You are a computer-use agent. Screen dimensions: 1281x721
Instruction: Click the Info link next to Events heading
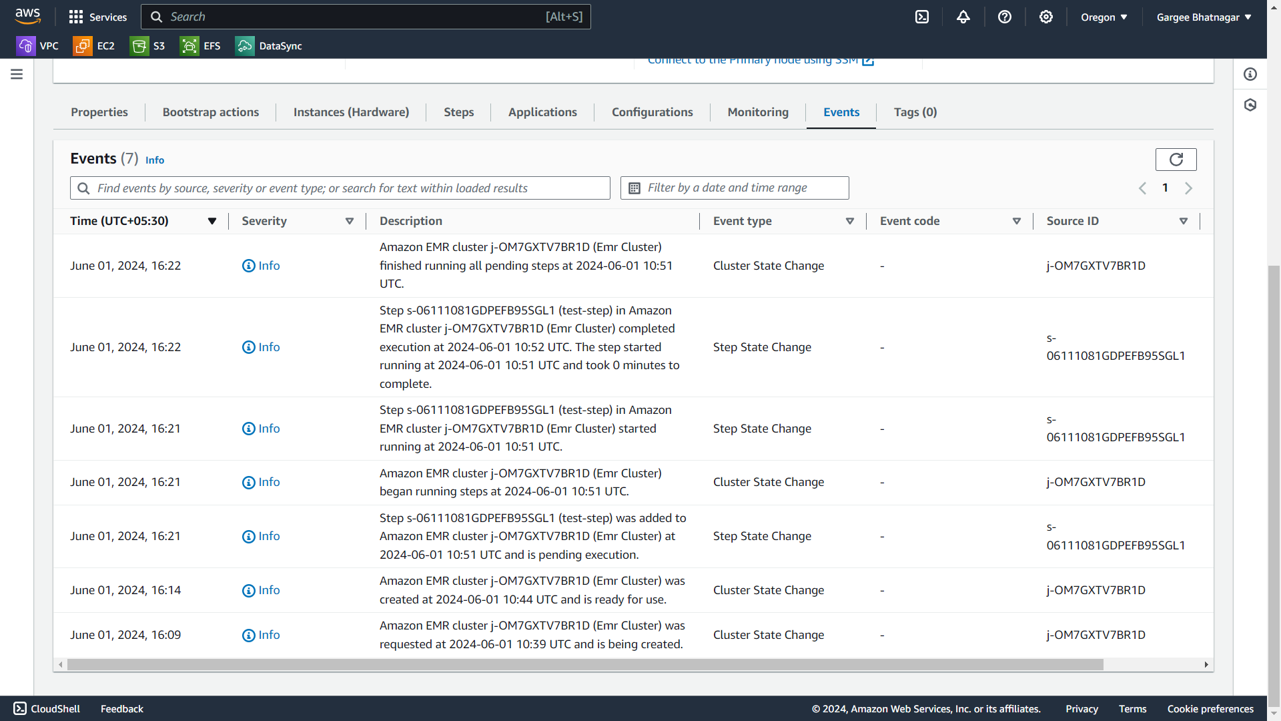(x=155, y=160)
